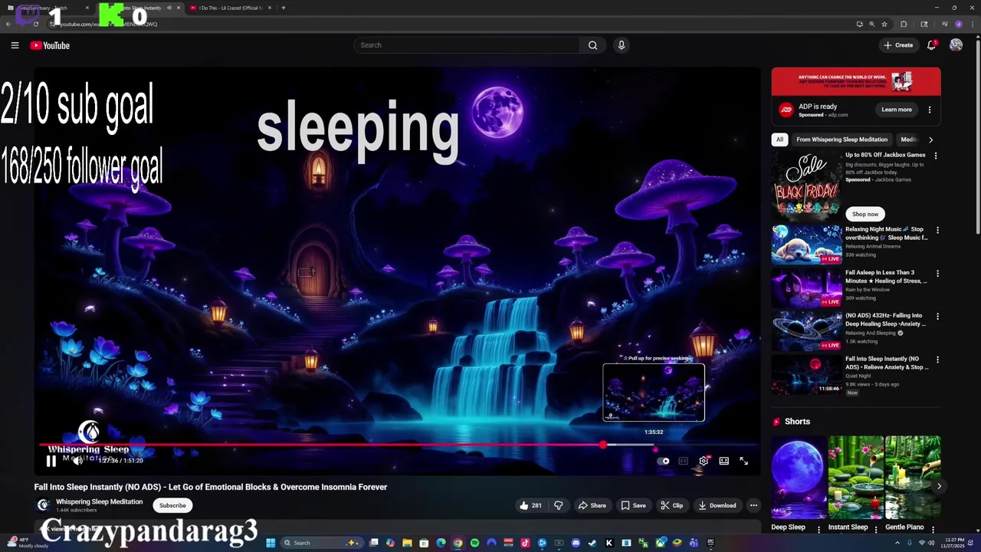Open the Create button

pos(898,45)
